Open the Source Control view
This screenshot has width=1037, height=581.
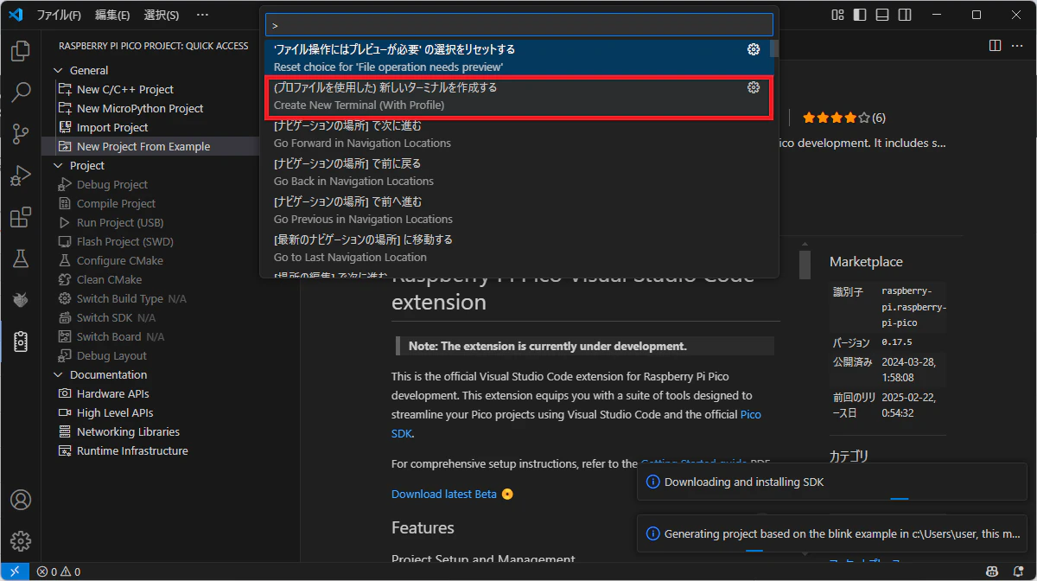tap(21, 133)
